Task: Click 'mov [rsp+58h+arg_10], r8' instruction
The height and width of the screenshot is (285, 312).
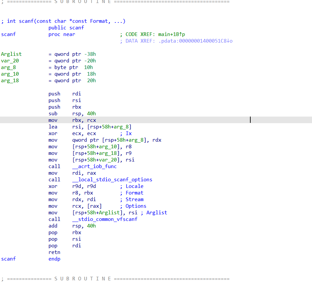Action: [90, 147]
